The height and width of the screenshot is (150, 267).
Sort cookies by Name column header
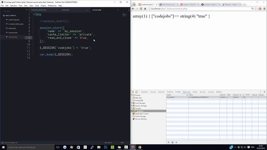[177, 95]
